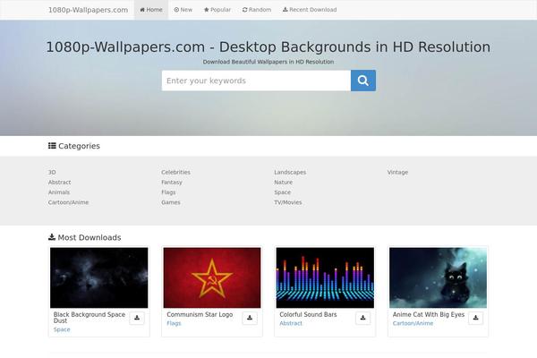Follow Space tag under Black Background card
Image resolution: width=537 pixels, height=358 pixels.
click(x=62, y=329)
